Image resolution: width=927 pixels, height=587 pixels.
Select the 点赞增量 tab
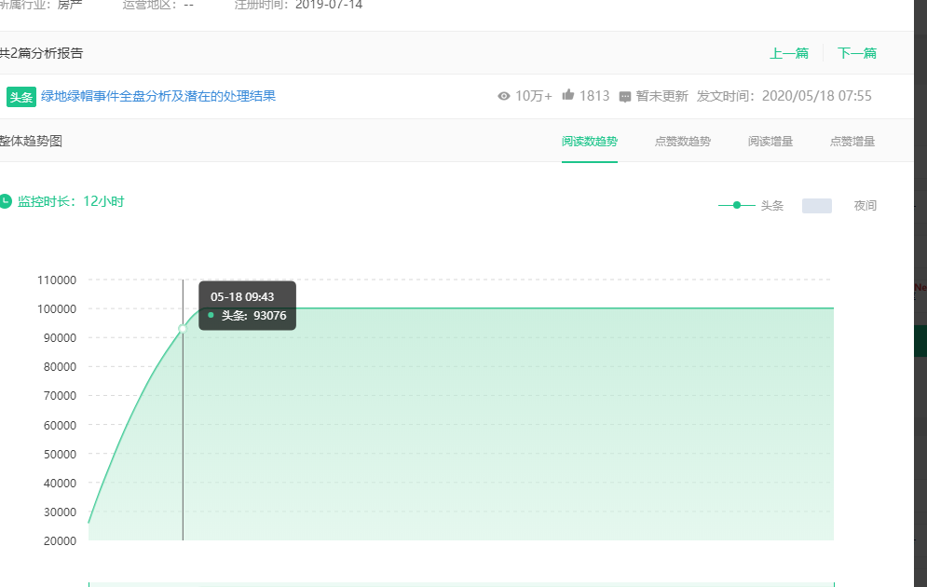point(852,142)
